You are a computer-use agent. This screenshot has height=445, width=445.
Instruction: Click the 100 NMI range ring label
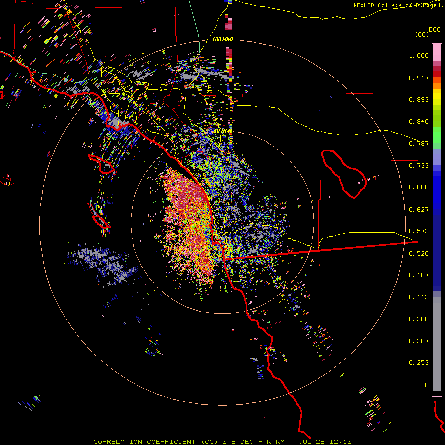pyautogui.click(x=222, y=39)
